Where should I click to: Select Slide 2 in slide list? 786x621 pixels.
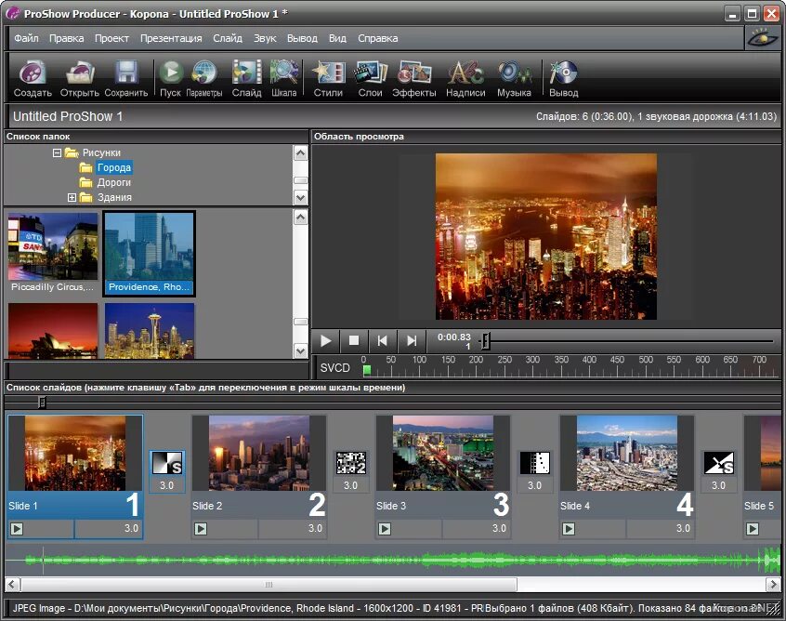pyautogui.click(x=259, y=477)
